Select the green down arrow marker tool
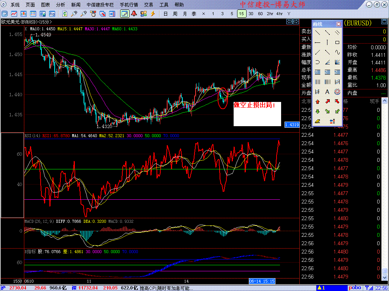The width and height of the screenshot is (389, 291). [318, 111]
